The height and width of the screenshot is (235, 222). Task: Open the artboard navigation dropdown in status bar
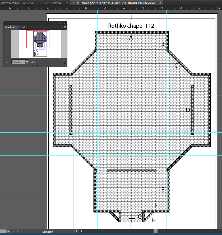(8, 232)
